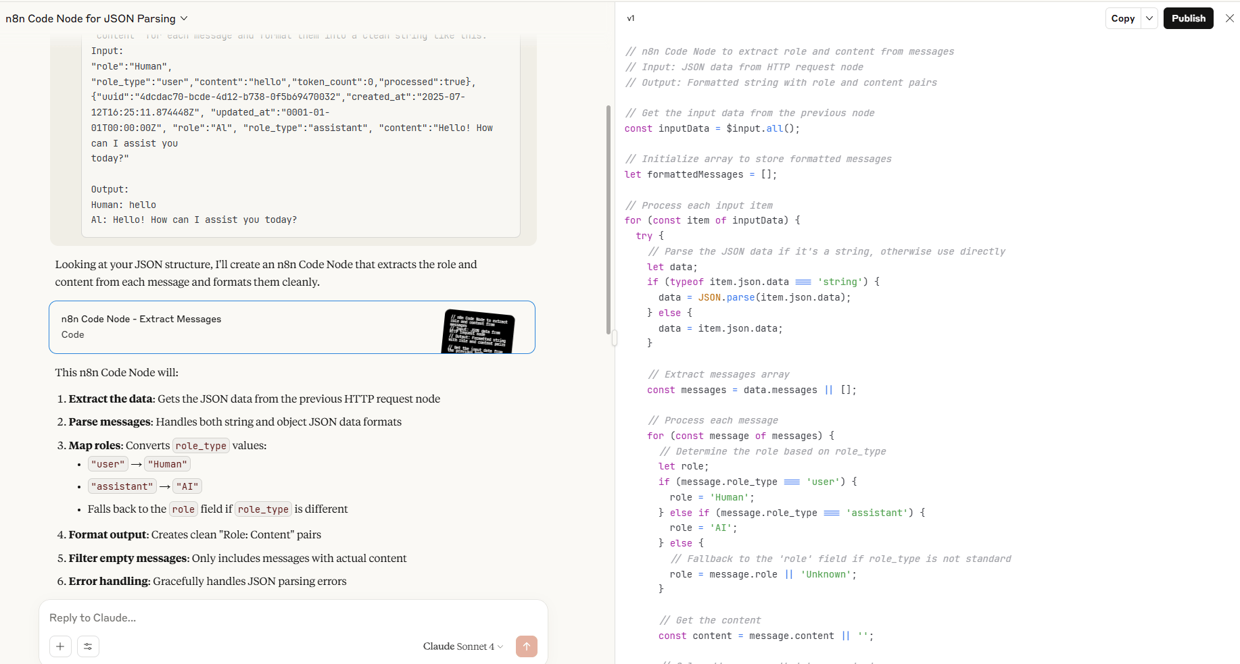The width and height of the screenshot is (1240, 664).
Task: Click the "const content = message.content" code line
Action: pos(766,636)
